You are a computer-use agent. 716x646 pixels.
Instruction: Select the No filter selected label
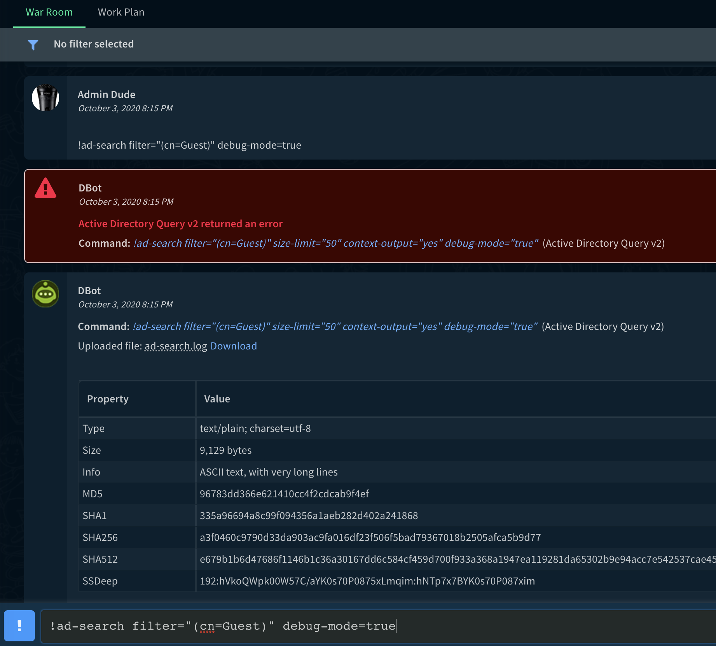coord(94,44)
